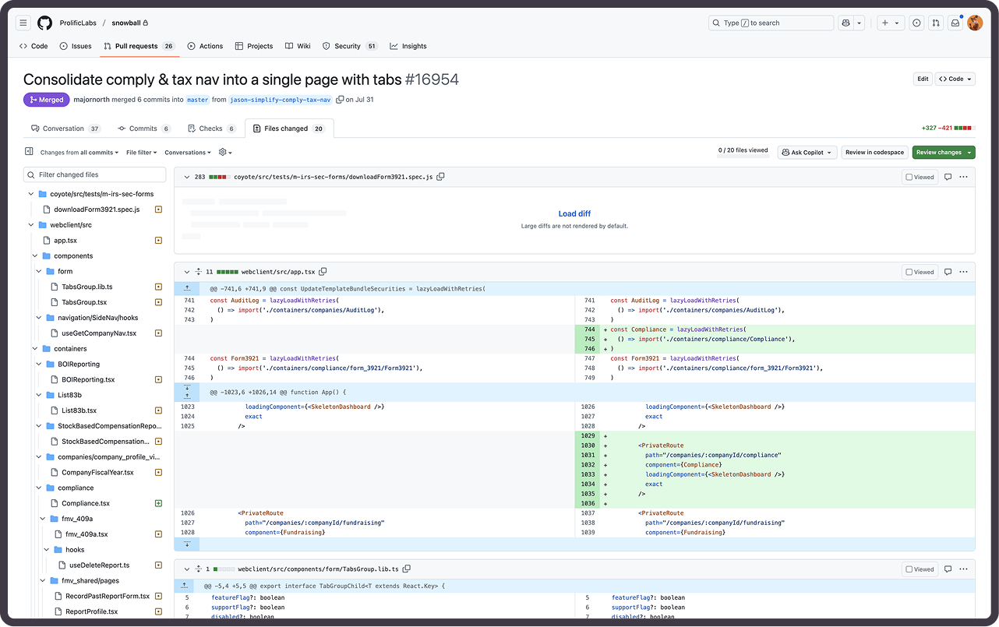Open the File filter dropdown
This screenshot has width=999, height=627.
[x=141, y=152]
